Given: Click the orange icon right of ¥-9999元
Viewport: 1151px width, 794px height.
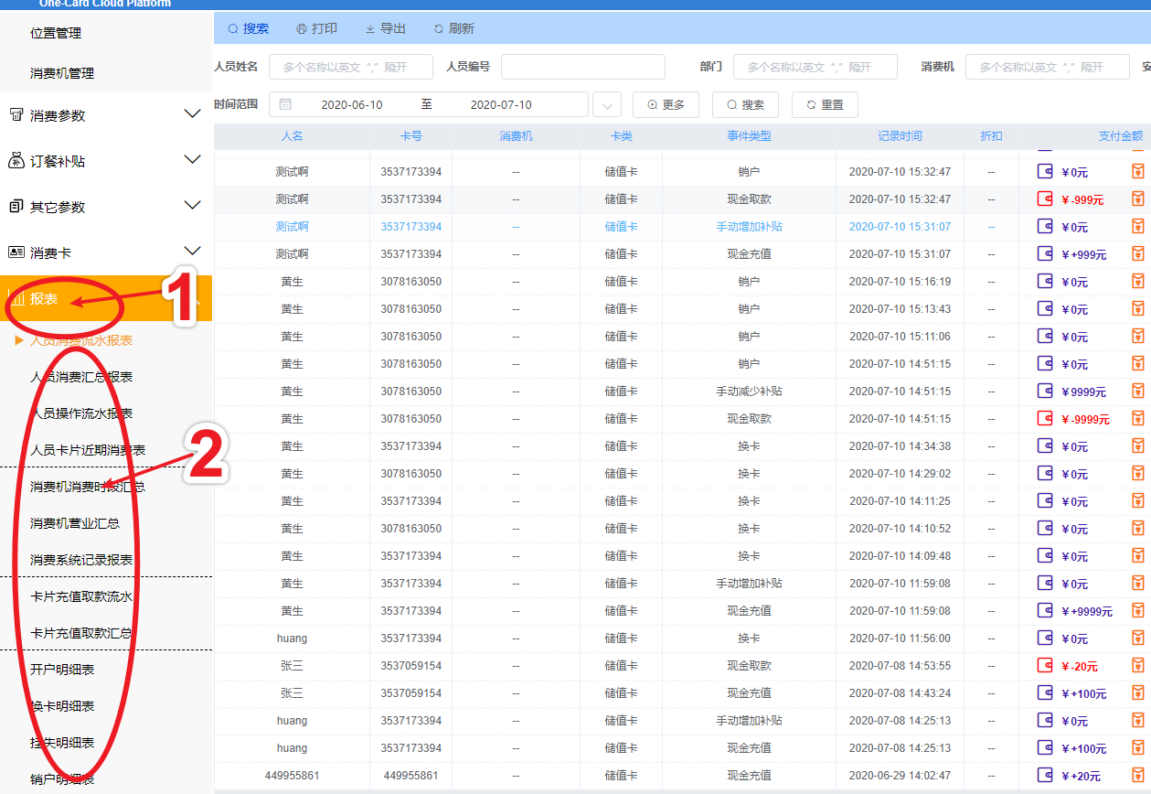Looking at the screenshot, I should (1138, 418).
